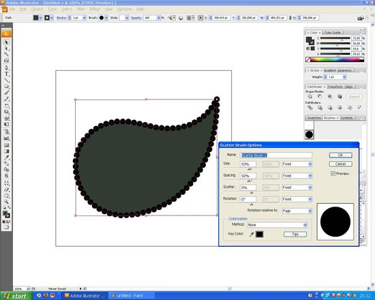Viewport: 375px width, 300px height.
Task: Open the Spacing method Fixed dropdown
Action: (297, 176)
